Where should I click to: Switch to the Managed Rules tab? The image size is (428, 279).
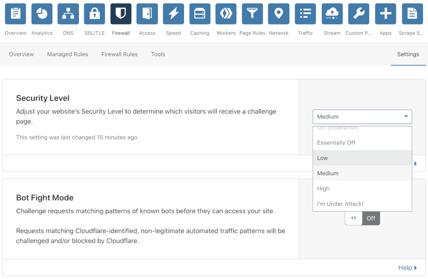(x=68, y=54)
